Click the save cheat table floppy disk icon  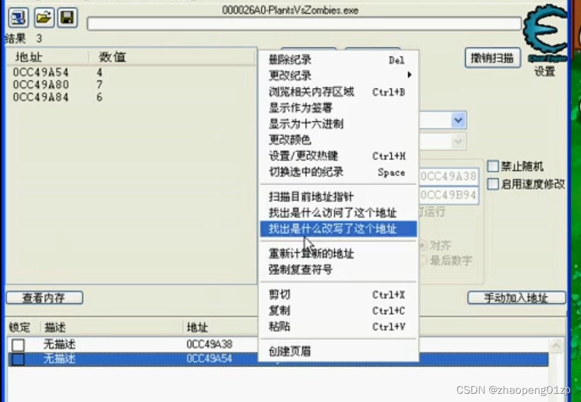click(66, 18)
